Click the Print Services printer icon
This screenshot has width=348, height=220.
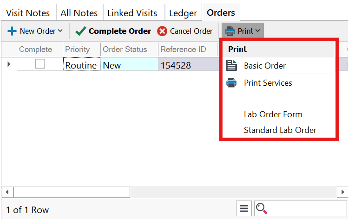[231, 83]
